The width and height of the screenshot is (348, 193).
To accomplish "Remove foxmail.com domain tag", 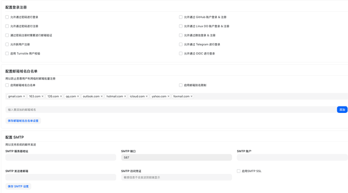I will [x=191, y=96].
